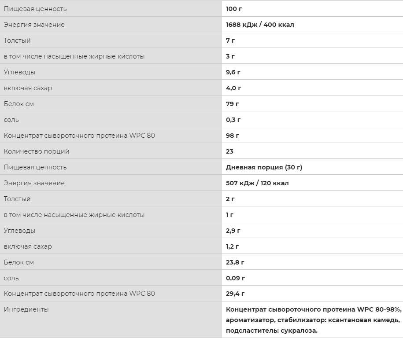Image resolution: width=403 pixels, height=338 pixels.
Task: Click the "7 г" fat value
Action: coord(230,40)
